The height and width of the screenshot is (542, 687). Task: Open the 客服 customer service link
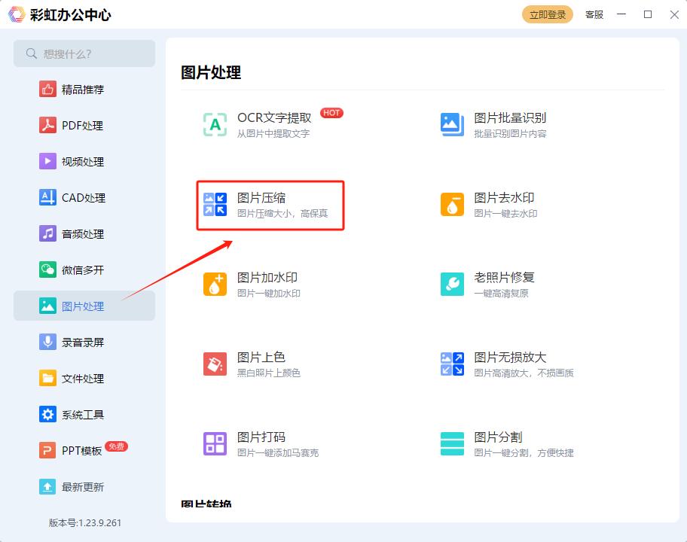point(594,14)
